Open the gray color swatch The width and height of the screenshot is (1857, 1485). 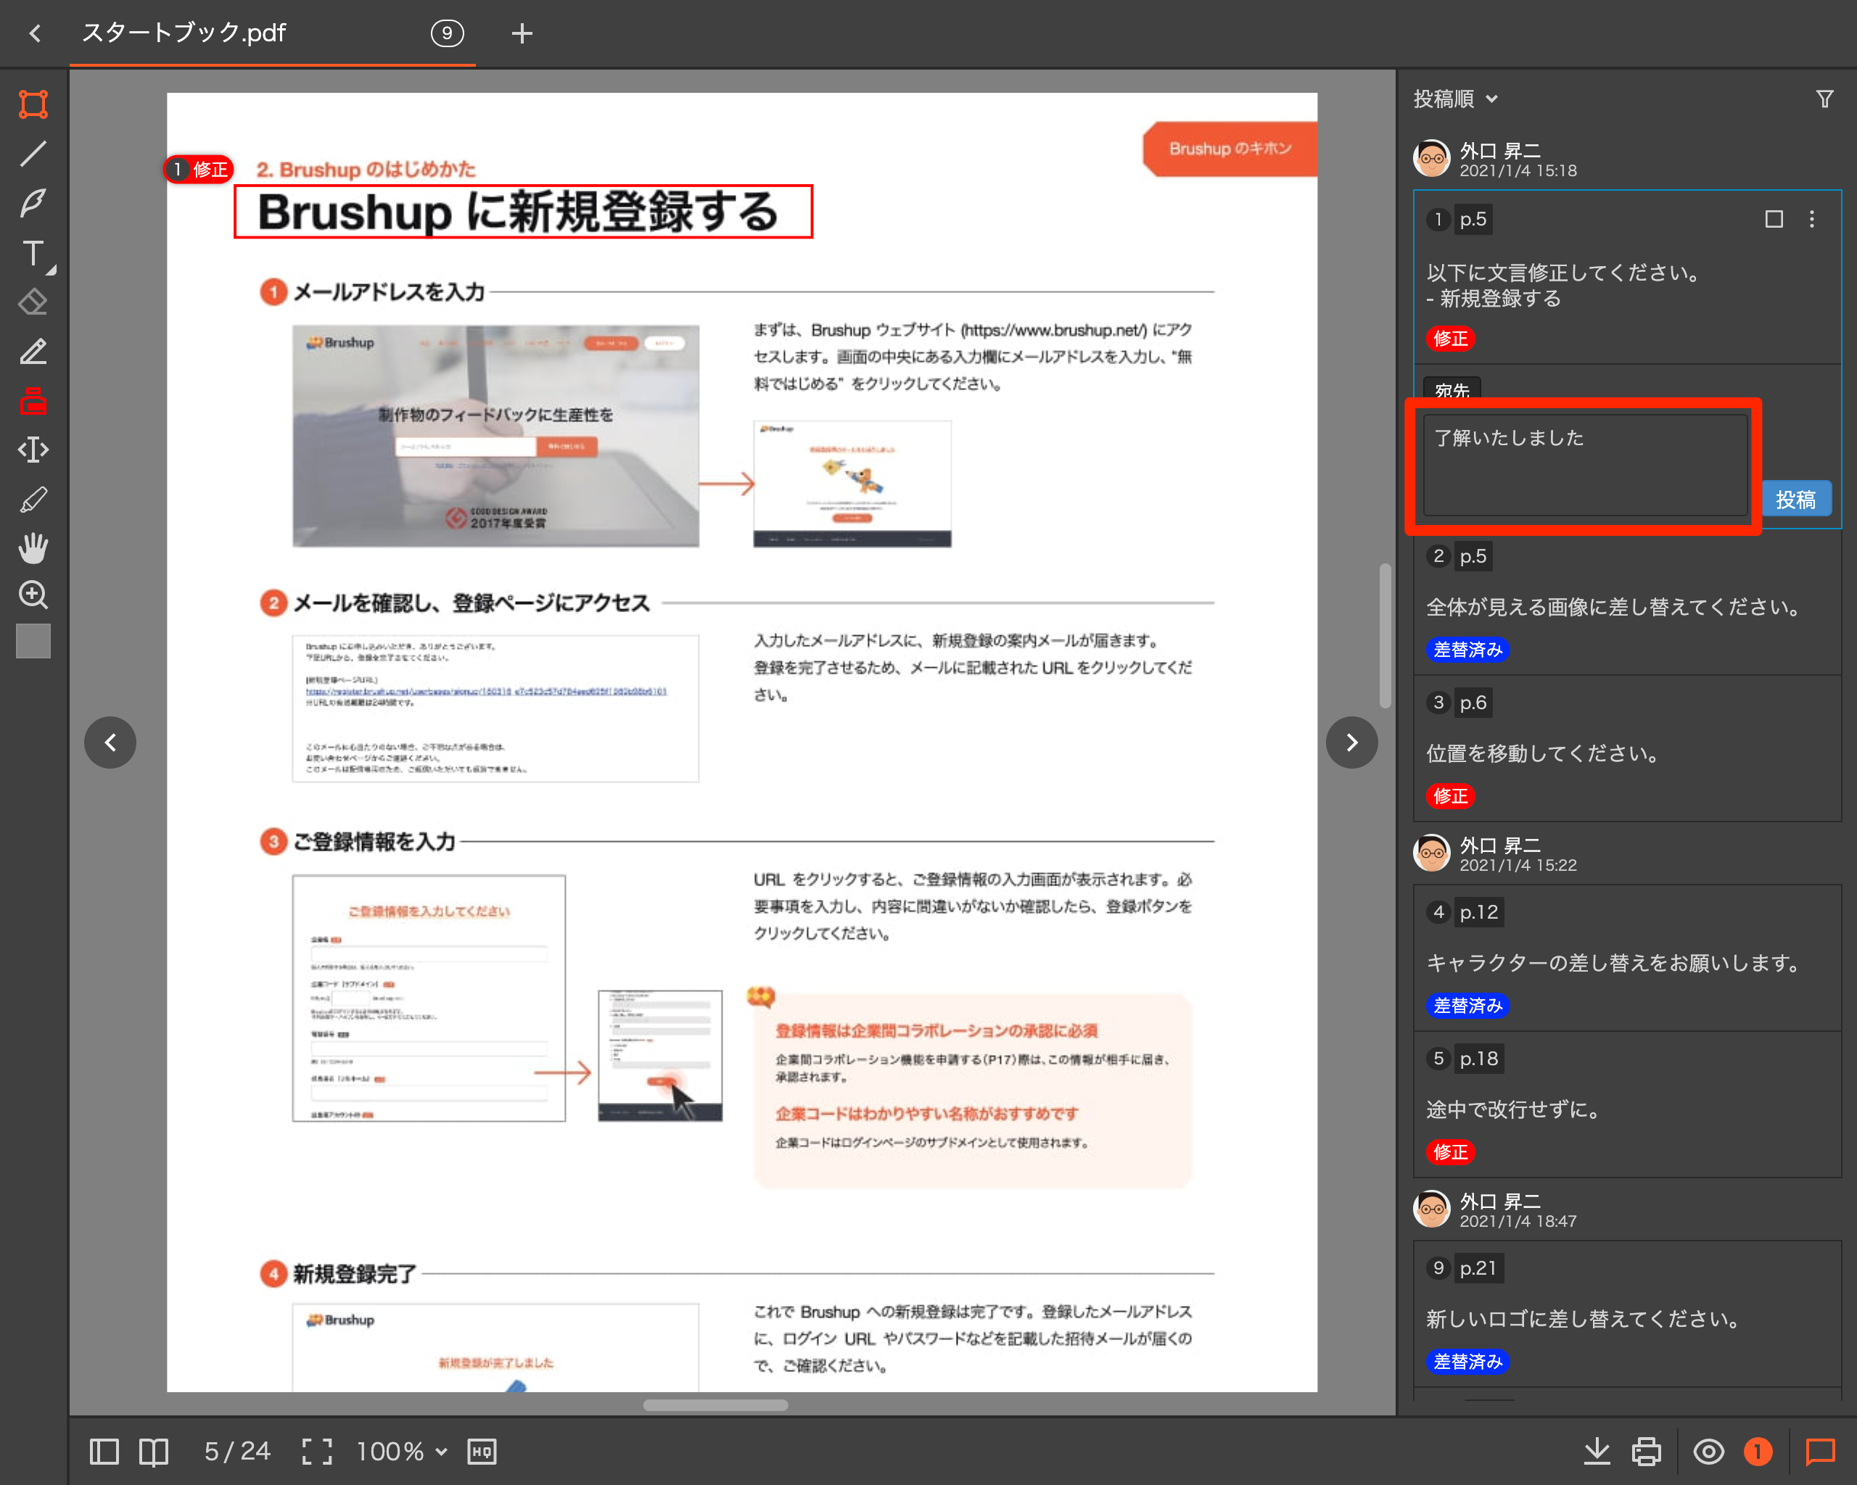coord(33,641)
